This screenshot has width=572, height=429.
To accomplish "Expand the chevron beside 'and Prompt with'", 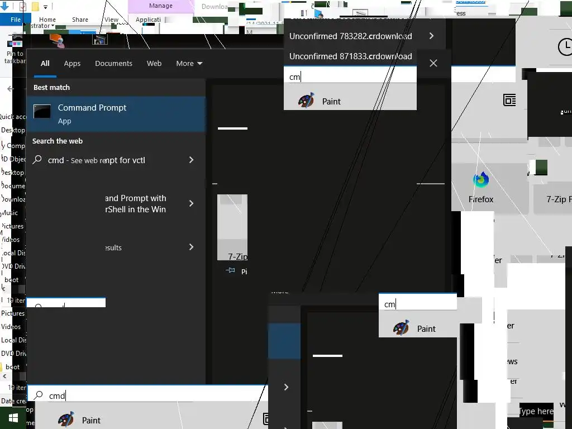I will tap(192, 203).
